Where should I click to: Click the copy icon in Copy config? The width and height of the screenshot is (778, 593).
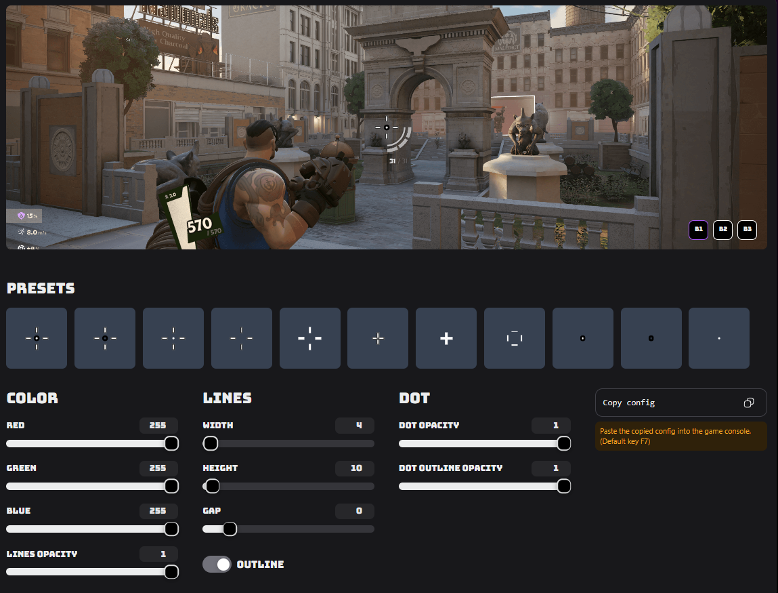[x=749, y=403]
